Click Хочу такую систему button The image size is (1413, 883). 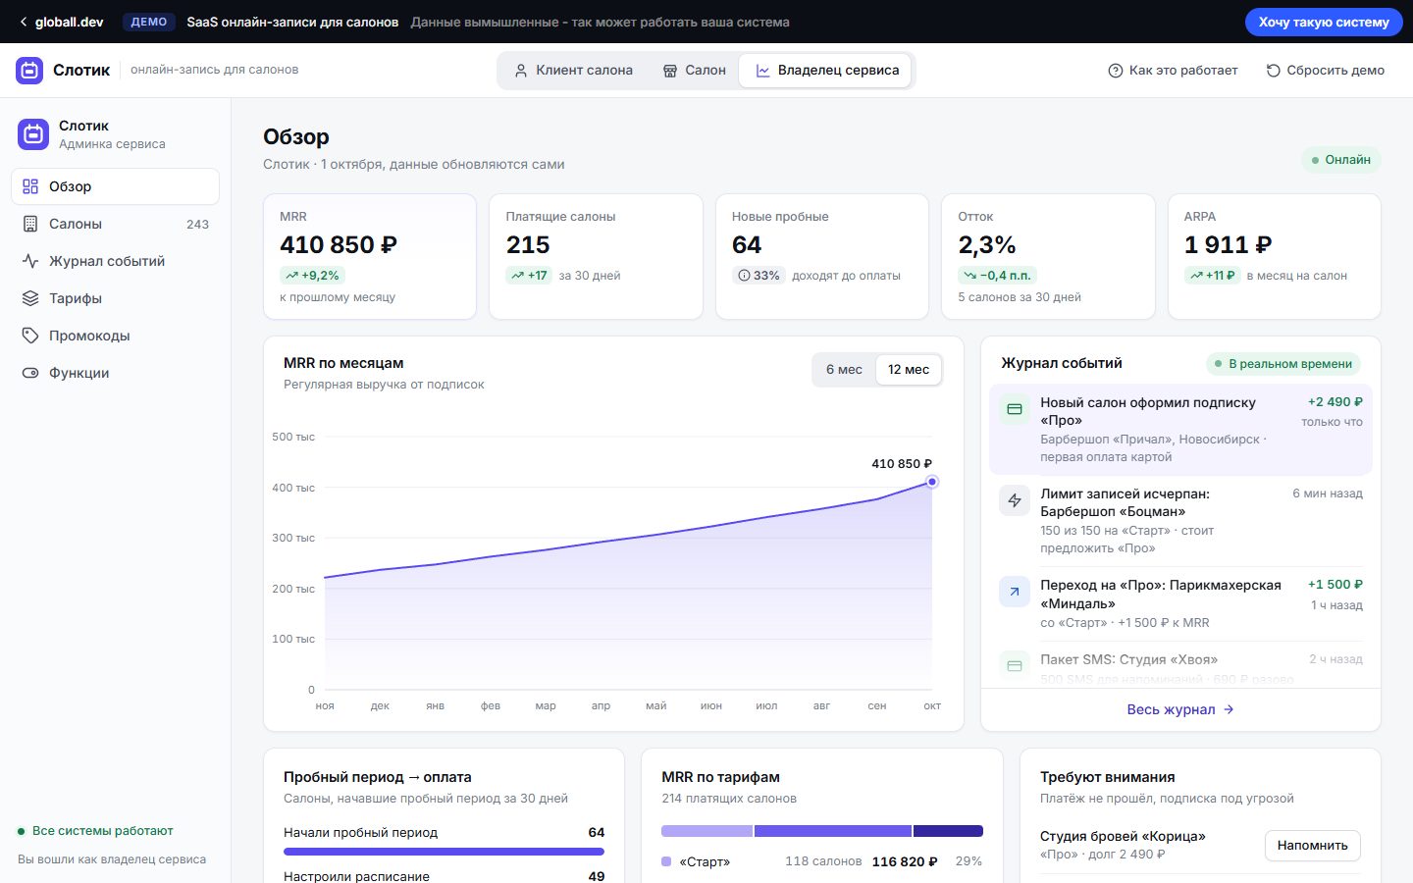[1324, 22]
